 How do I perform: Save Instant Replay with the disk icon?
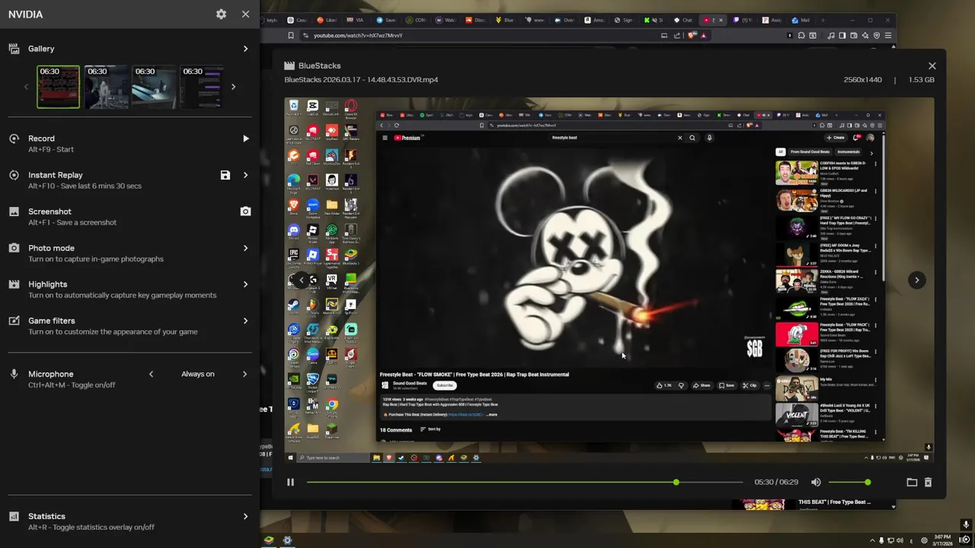(225, 175)
